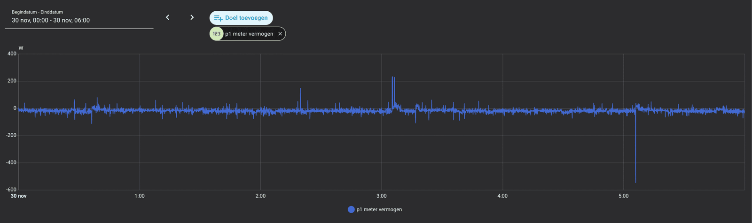Go to the next time period arrow
Viewport: 752px width, 223px height.
192,17
